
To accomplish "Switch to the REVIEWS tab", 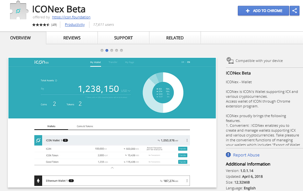I will click(72, 38).
